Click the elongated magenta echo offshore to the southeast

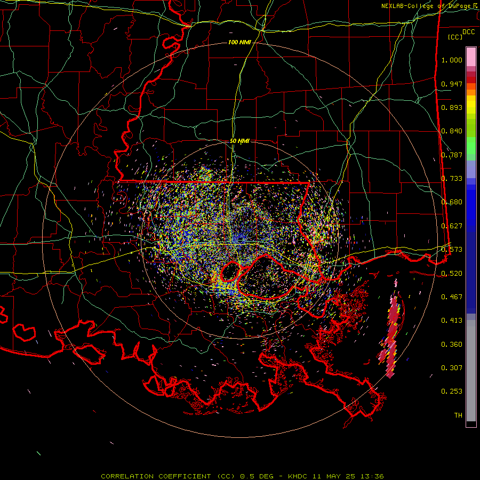click(391, 332)
